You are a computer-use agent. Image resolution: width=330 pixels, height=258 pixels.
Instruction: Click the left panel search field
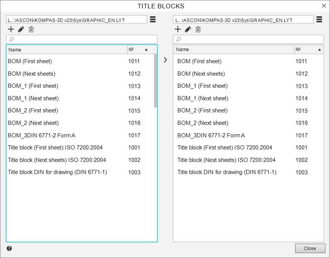click(x=82, y=39)
